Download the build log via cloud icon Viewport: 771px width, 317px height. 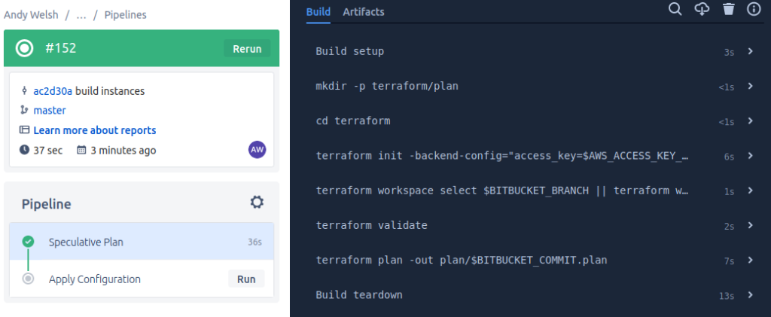coord(702,9)
